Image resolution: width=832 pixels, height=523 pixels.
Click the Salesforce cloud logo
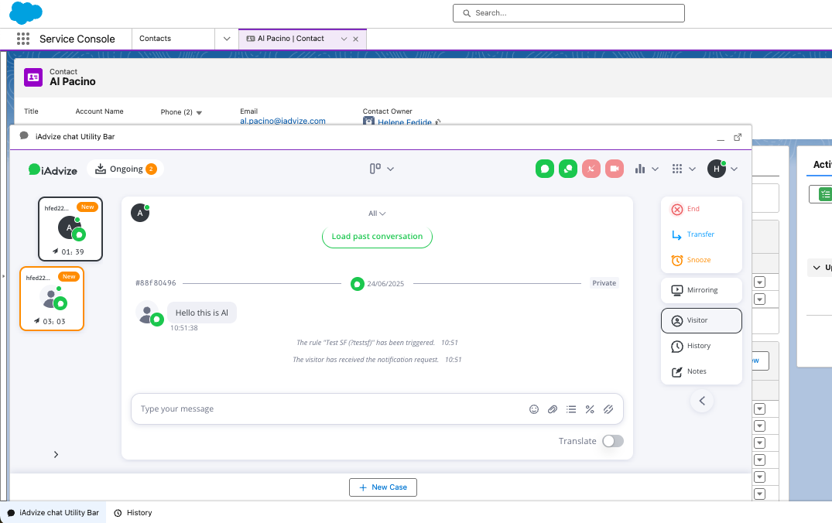pos(26,12)
